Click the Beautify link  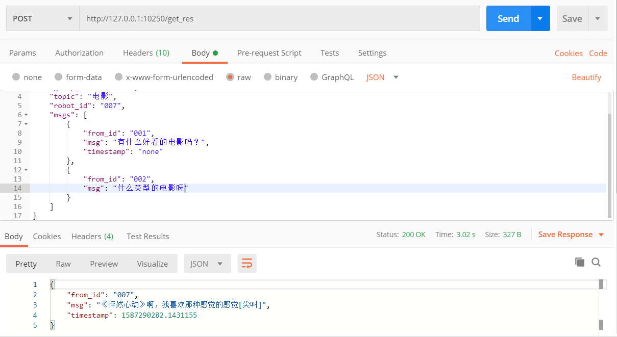(586, 77)
